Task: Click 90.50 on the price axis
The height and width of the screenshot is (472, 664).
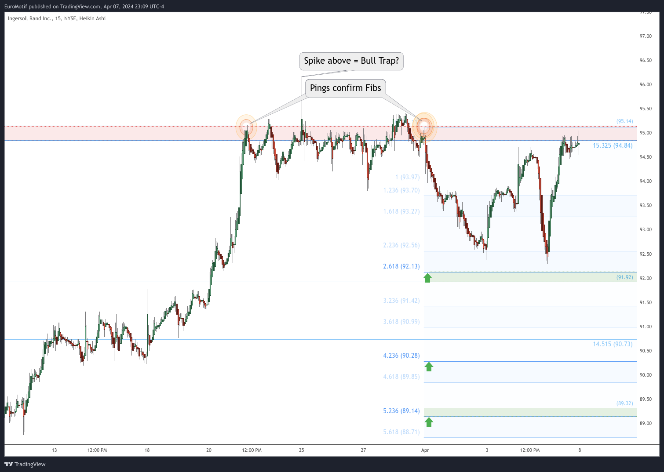Action: pos(646,351)
